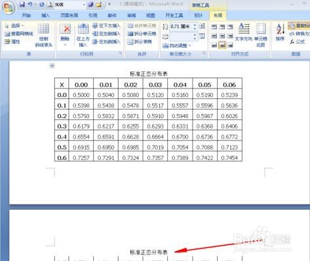Click 在上方插入 (Insert Above)
This screenshot has width=310, height=261.
pos(83,35)
